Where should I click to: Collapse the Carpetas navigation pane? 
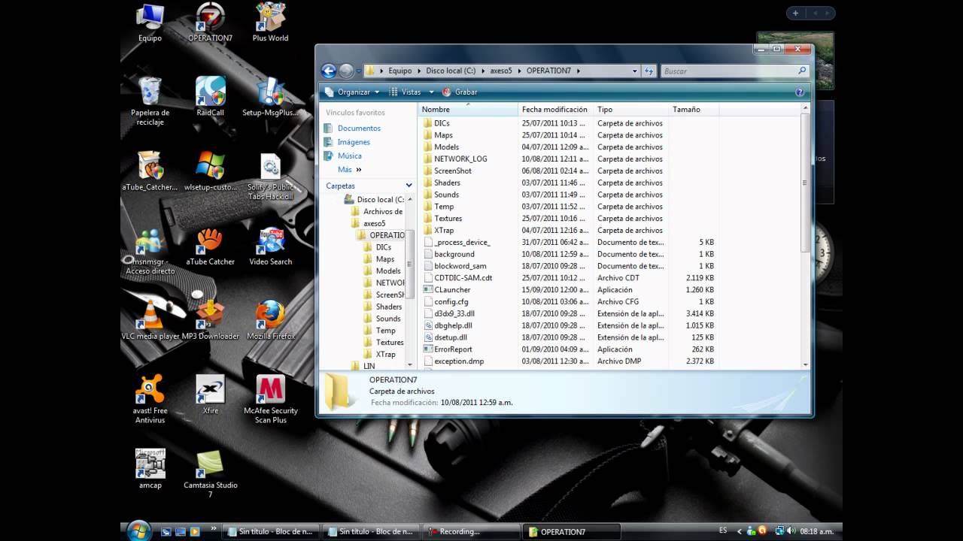[409, 185]
